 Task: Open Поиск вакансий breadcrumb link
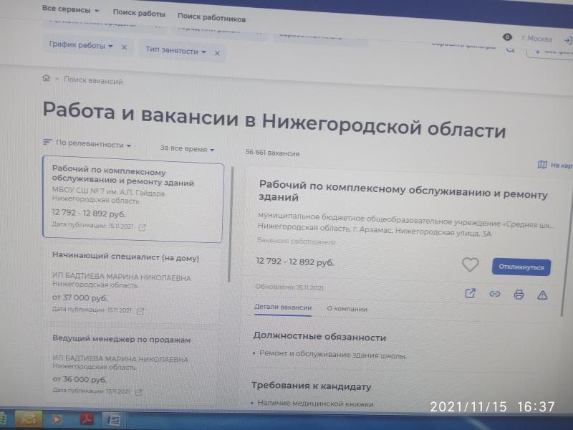coord(93,80)
